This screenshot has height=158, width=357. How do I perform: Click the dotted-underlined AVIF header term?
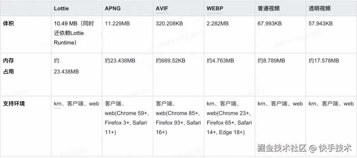pos(162,9)
